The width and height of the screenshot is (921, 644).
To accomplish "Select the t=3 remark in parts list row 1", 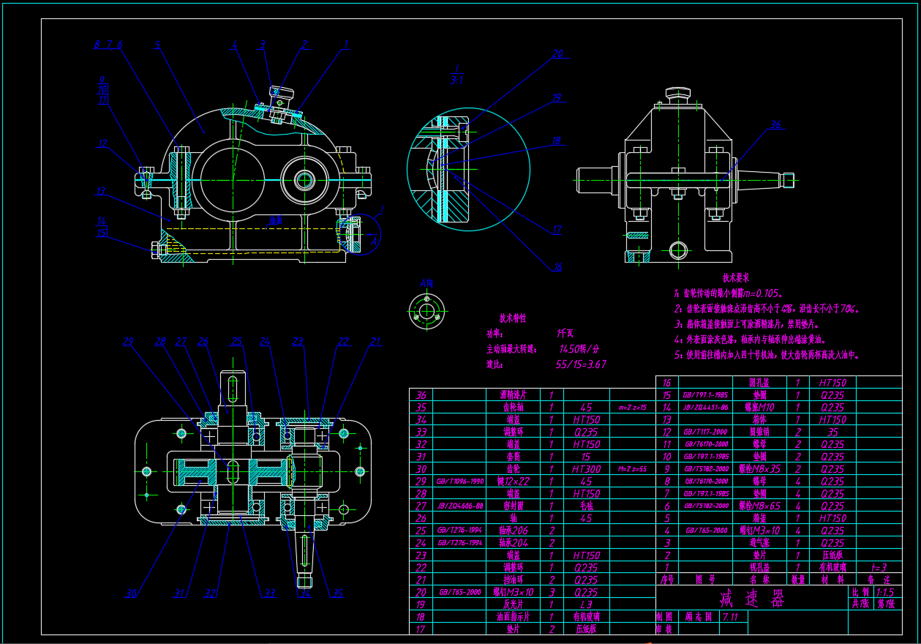I will click(x=878, y=567).
